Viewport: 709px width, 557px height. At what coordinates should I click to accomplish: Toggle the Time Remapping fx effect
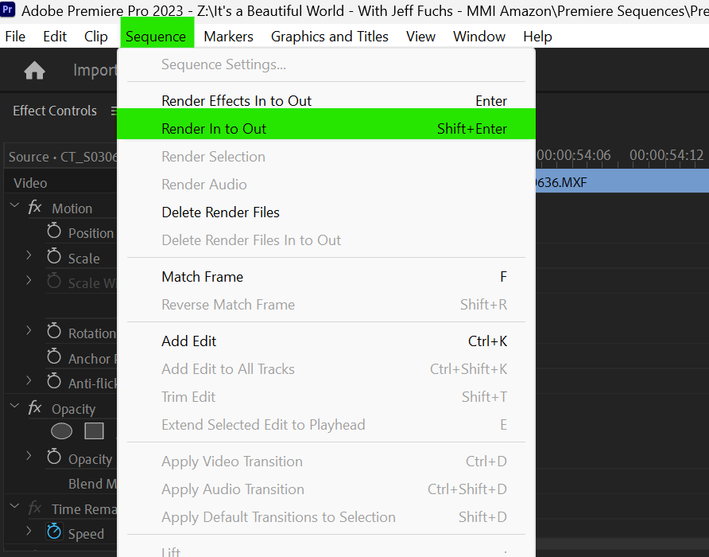(x=35, y=508)
